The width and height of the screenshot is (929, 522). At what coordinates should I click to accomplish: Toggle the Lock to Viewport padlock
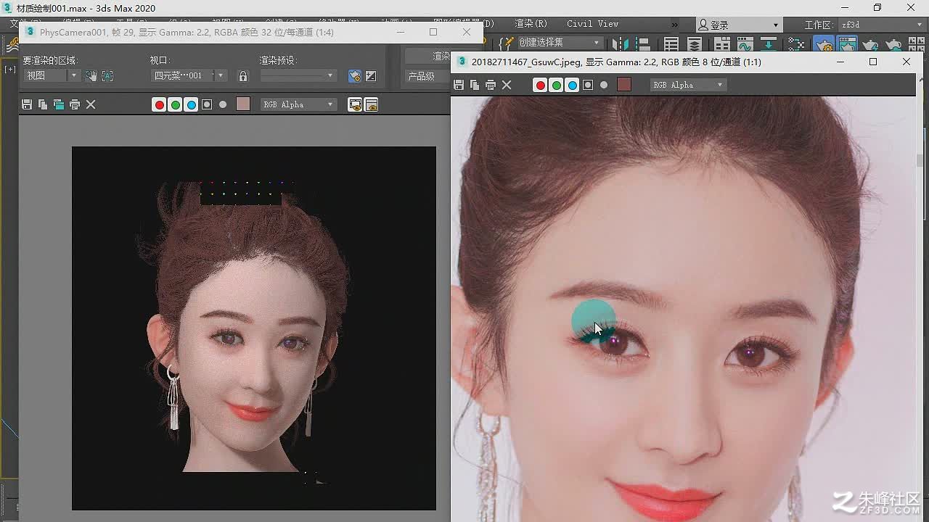point(243,75)
